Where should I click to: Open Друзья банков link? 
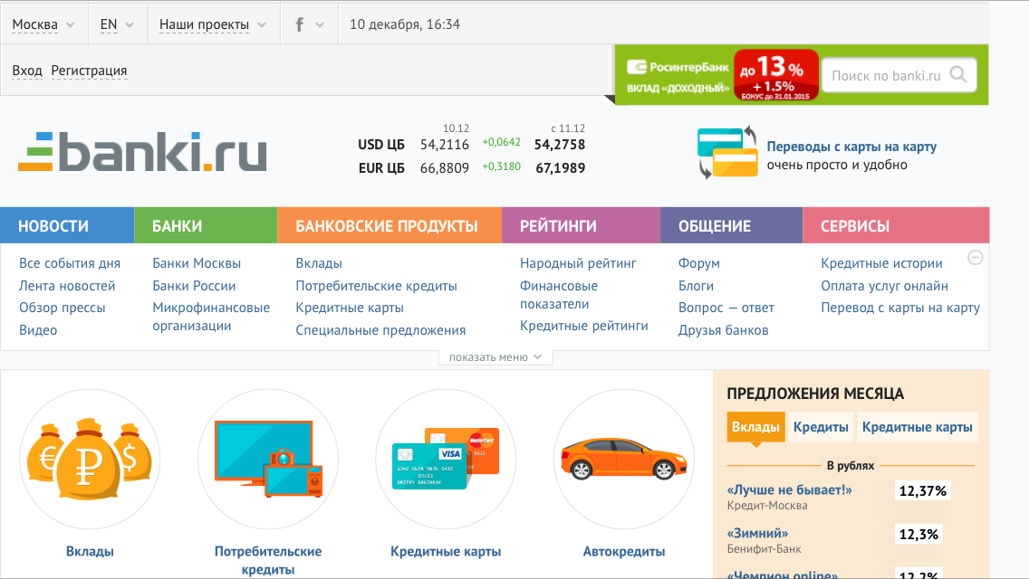723,330
